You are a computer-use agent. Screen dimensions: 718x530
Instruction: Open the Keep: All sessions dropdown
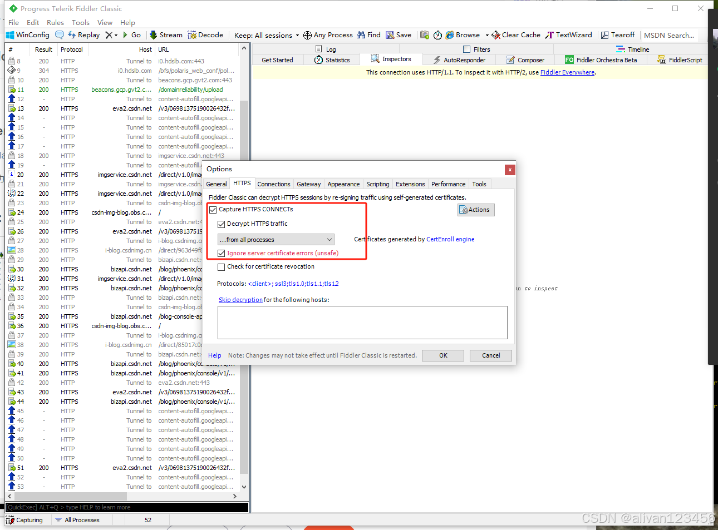(267, 35)
